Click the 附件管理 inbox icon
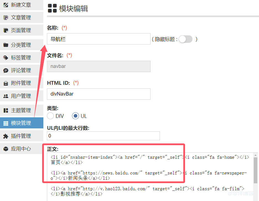The width and height of the screenshot is (259, 201). (6, 83)
